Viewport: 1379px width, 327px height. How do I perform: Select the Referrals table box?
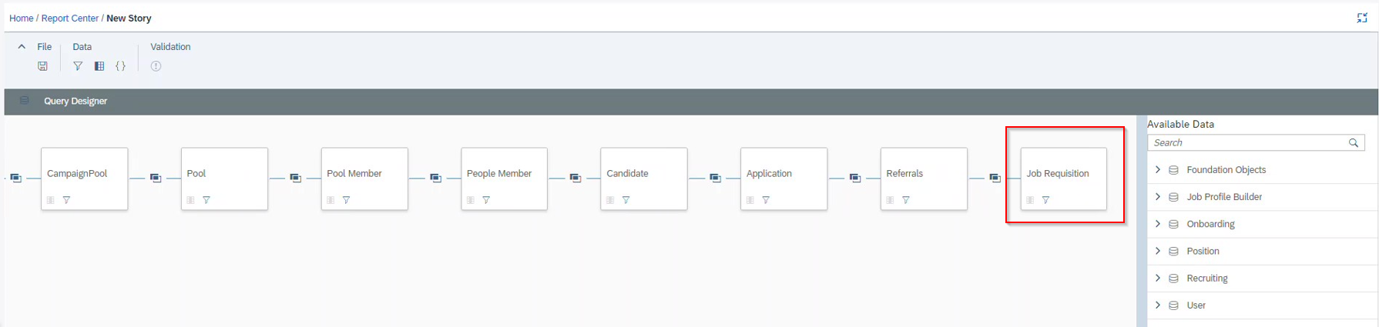(924, 179)
